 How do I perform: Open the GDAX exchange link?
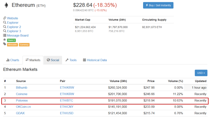point(20,113)
